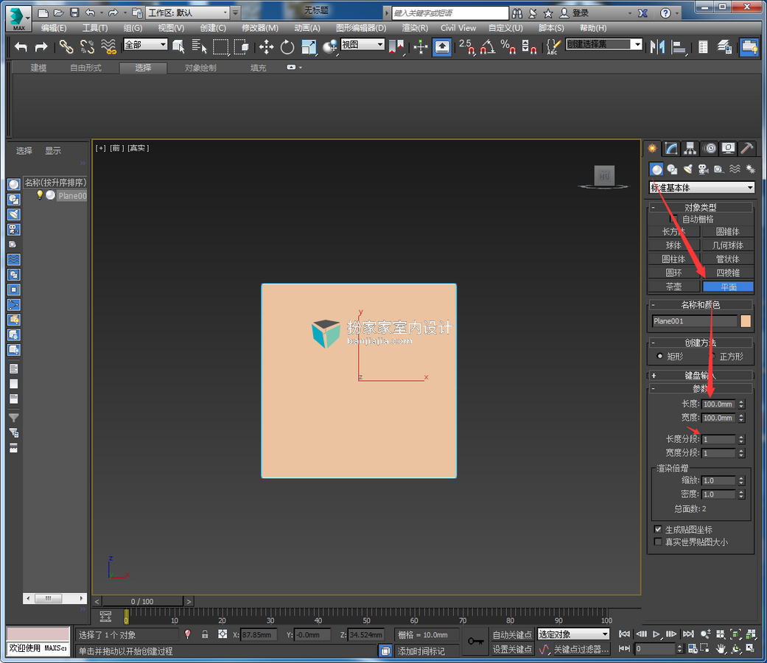Screen dimensions: 767x663
Task: Click Go to Start playback control
Action: [x=624, y=634]
